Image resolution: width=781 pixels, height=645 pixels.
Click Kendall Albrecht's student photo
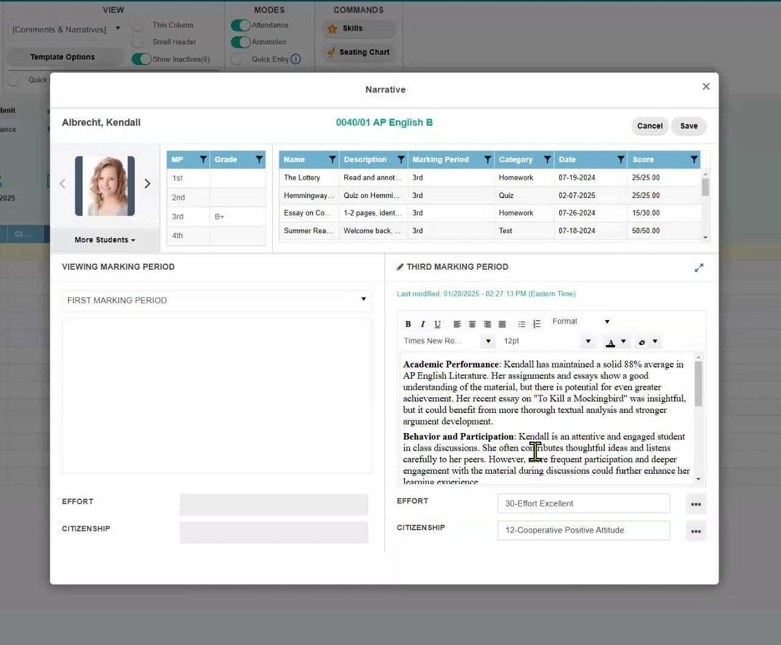pos(105,186)
